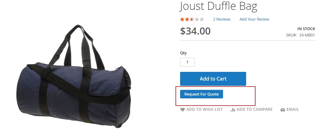The image size is (332, 130).
Task: Click the bar chart compare icon
Action: tap(233, 110)
